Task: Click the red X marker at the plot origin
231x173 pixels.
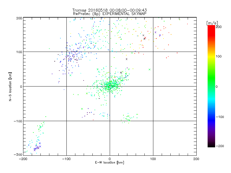Action: [x=110, y=85]
